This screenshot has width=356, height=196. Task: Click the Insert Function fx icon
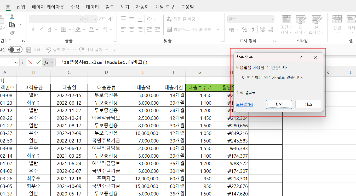pyautogui.click(x=46, y=62)
